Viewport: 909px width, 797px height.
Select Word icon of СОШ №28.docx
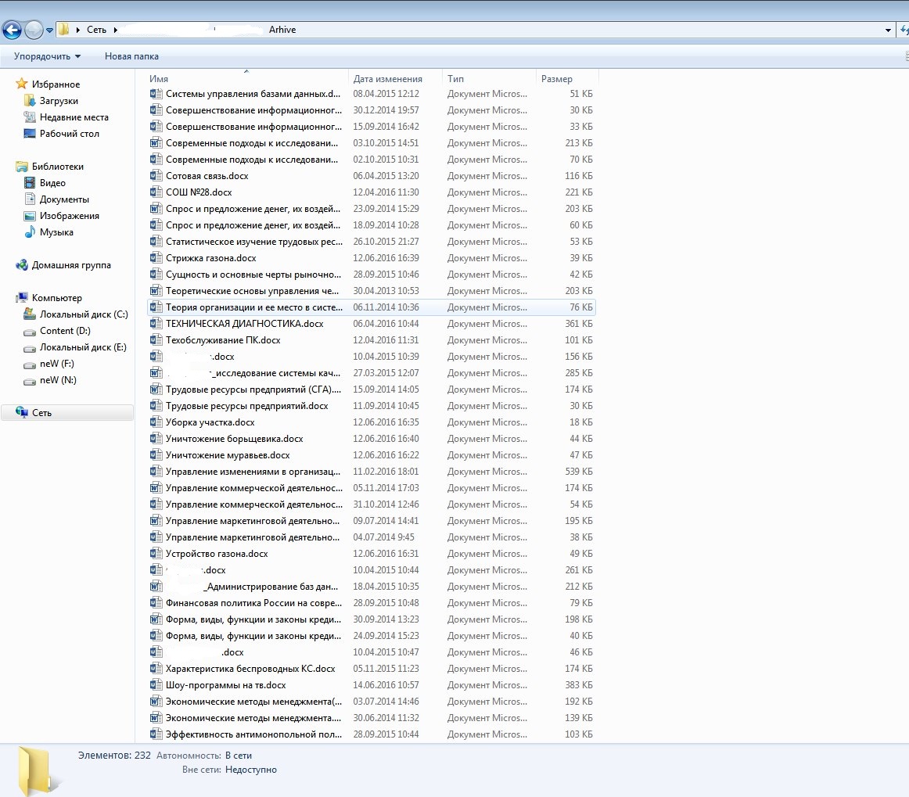[x=156, y=192]
